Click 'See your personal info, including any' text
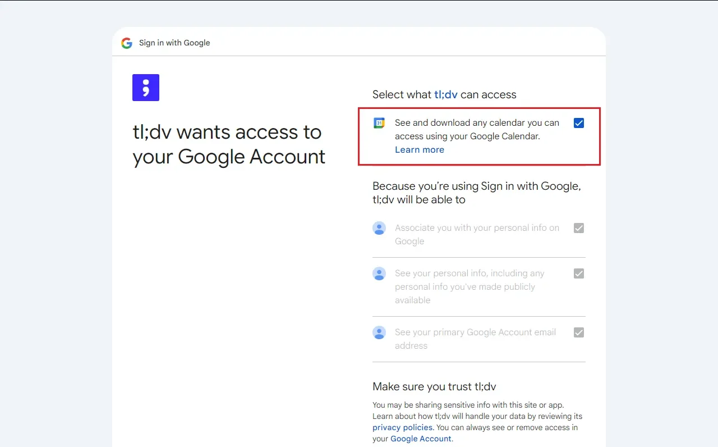The image size is (718, 447). coord(470,287)
